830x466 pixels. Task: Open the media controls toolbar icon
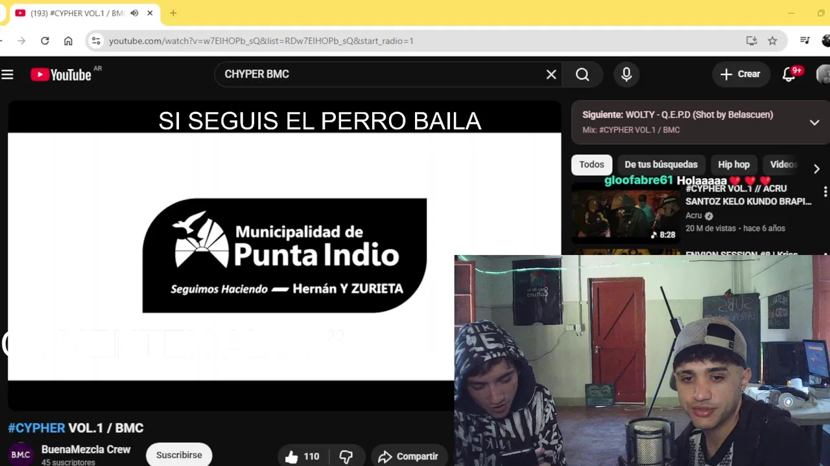(805, 41)
